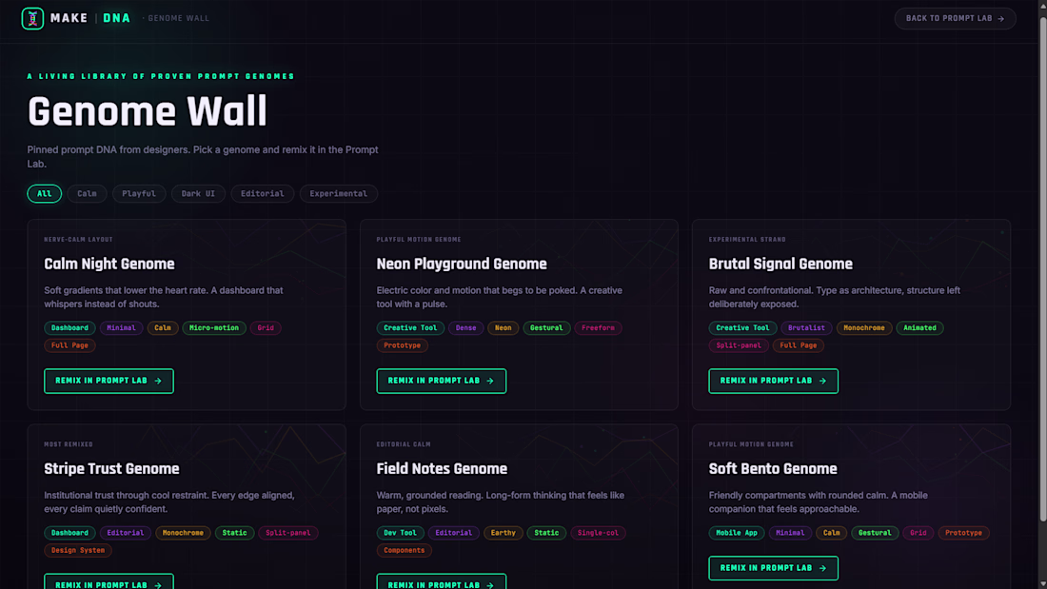Click the Dev Tool tag

[400, 533]
